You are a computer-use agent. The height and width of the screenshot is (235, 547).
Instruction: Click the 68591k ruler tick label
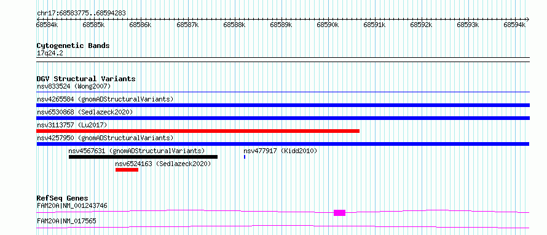(374, 25)
